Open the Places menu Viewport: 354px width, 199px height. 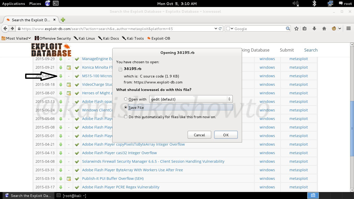point(35,3)
